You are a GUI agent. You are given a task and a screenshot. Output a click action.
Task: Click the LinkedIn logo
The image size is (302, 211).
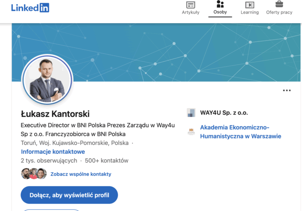click(30, 8)
